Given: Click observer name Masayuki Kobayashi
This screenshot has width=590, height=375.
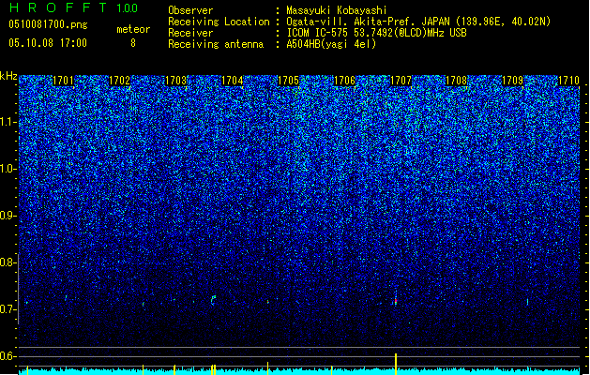Looking at the screenshot, I should coord(337,10).
